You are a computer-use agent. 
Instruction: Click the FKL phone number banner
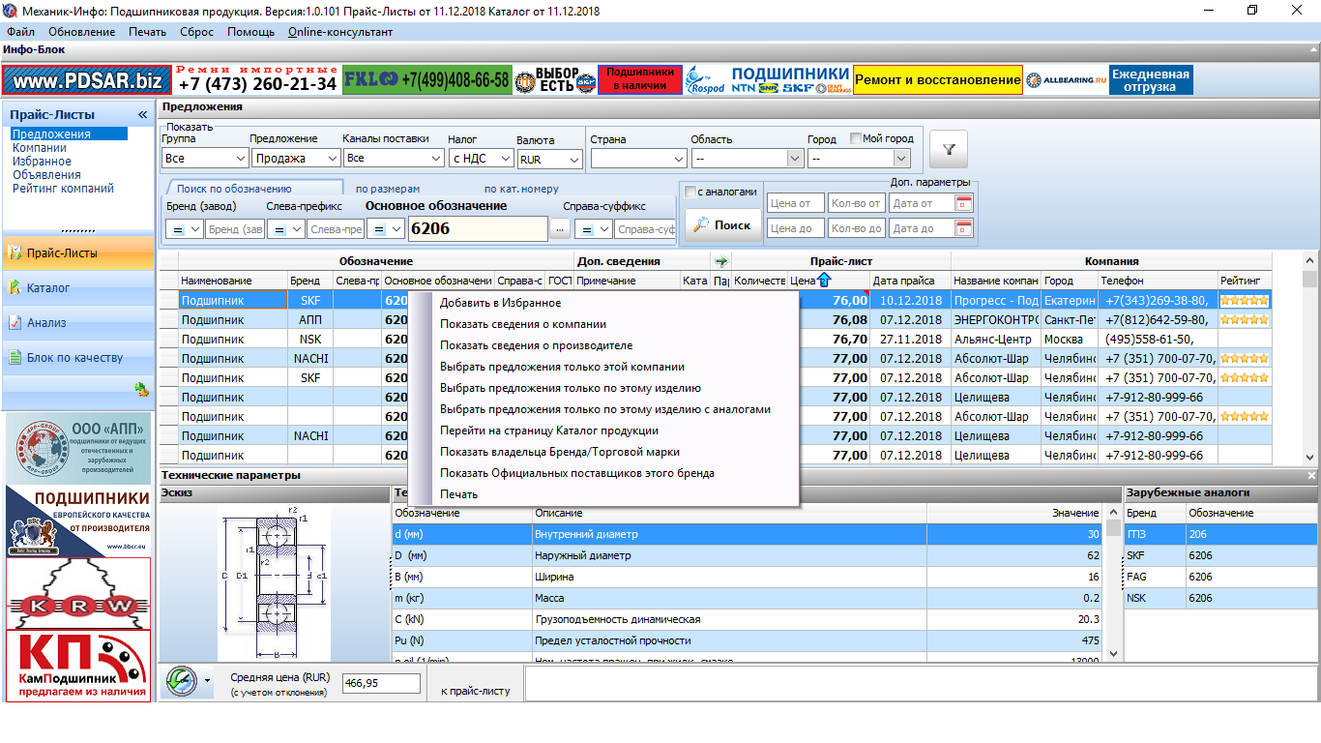pyautogui.click(x=426, y=80)
